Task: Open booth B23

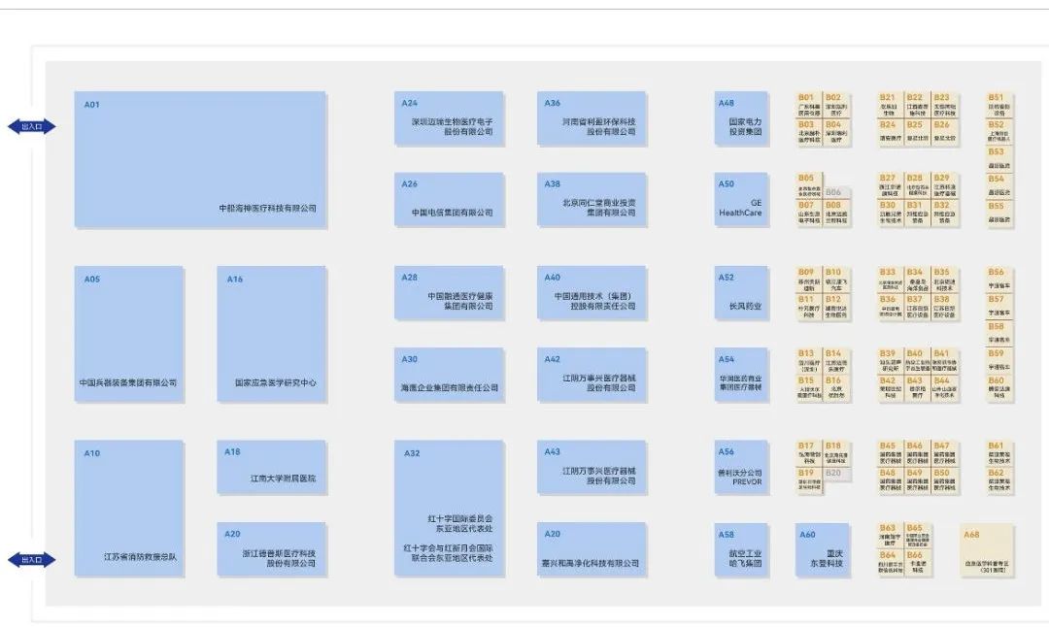Action: [x=945, y=105]
